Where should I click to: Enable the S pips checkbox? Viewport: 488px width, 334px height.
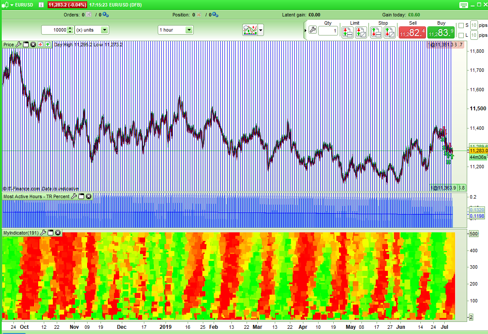(460, 25)
